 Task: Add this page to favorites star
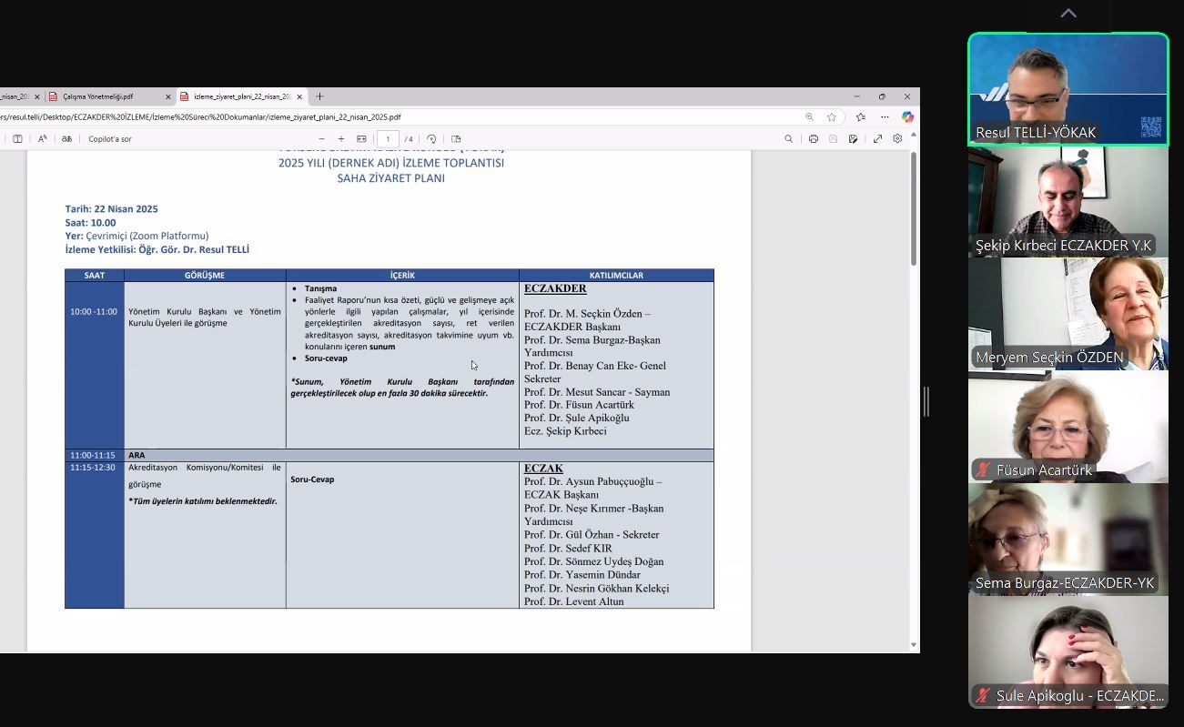coord(832,116)
